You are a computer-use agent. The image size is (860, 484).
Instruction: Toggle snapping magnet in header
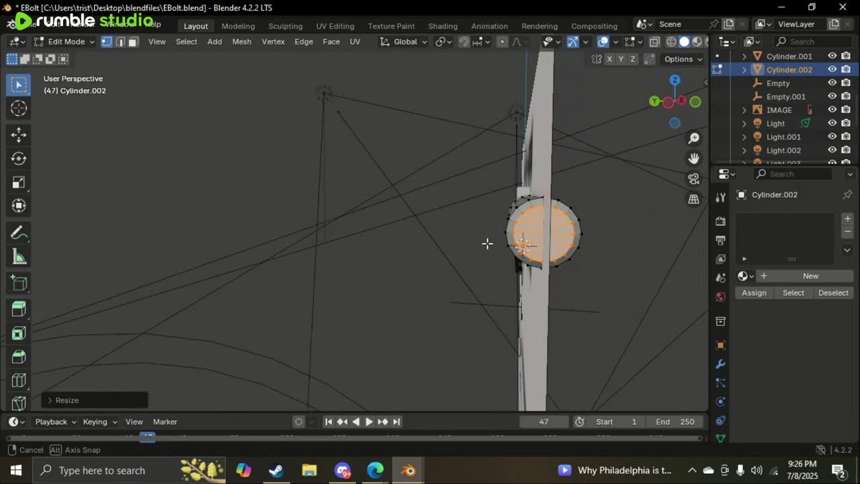[x=464, y=42]
